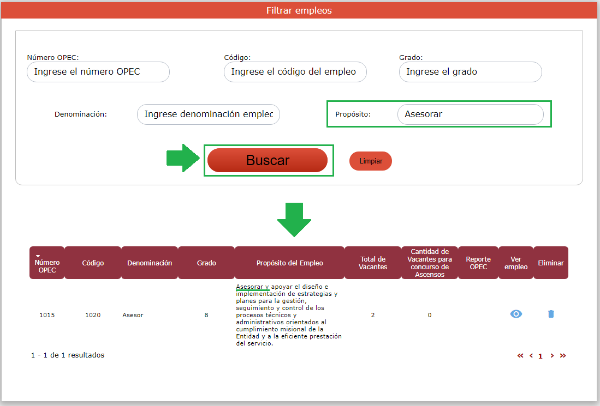
Task: Click the Código input field
Action: (x=295, y=72)
